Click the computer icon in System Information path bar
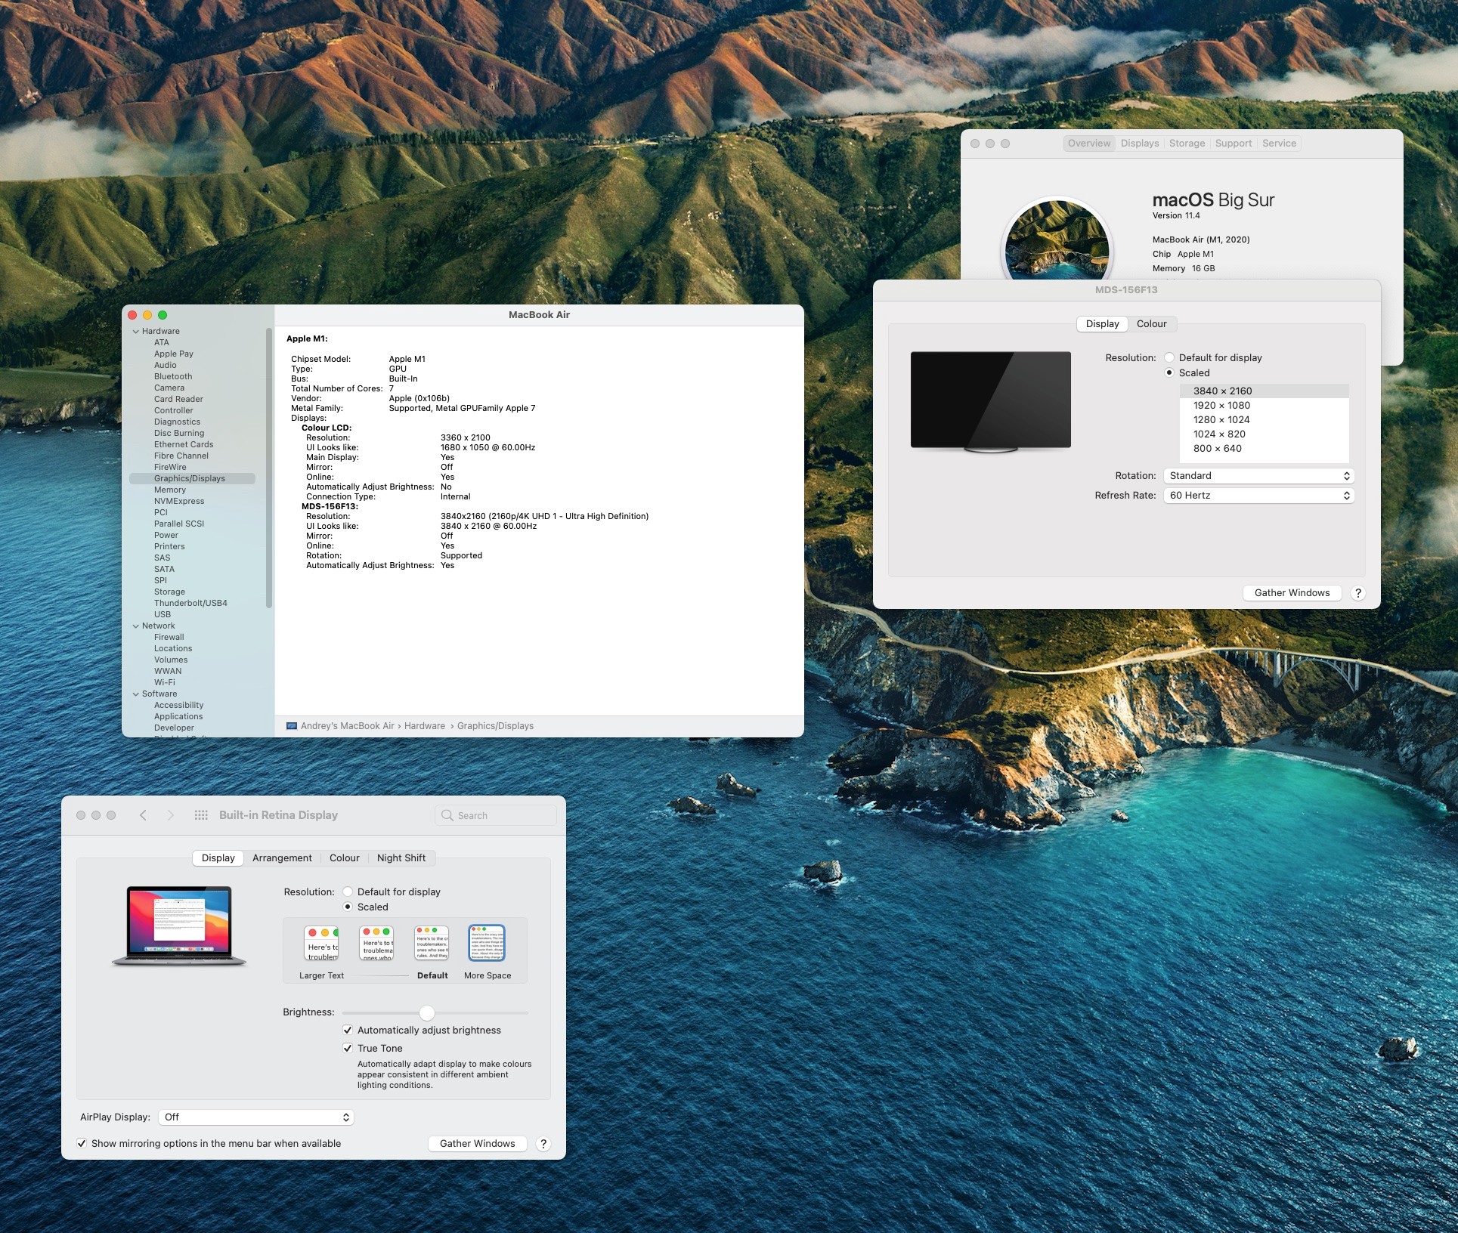This screenshot has height=1233, width=1458. coord(292,726)
